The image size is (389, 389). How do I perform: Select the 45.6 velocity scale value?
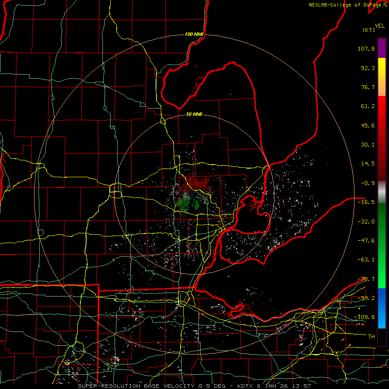pos(368,125)
